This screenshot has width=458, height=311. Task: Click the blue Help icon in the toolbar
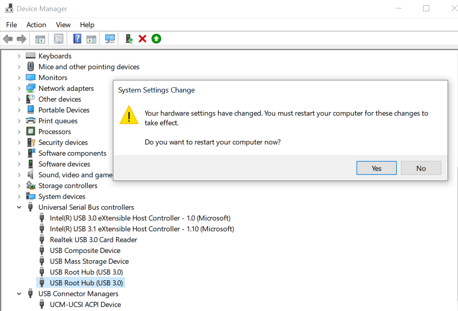[76, 38]
